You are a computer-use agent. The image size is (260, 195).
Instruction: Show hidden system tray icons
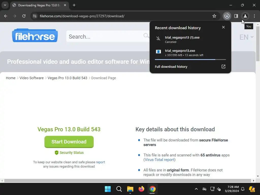(x=196, y=189)
